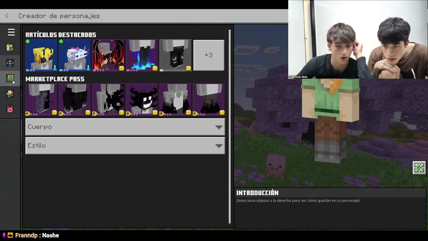This screenshot has width=428, height=241.
Task: Click the Introducción heading
Action: coord(257,193)
